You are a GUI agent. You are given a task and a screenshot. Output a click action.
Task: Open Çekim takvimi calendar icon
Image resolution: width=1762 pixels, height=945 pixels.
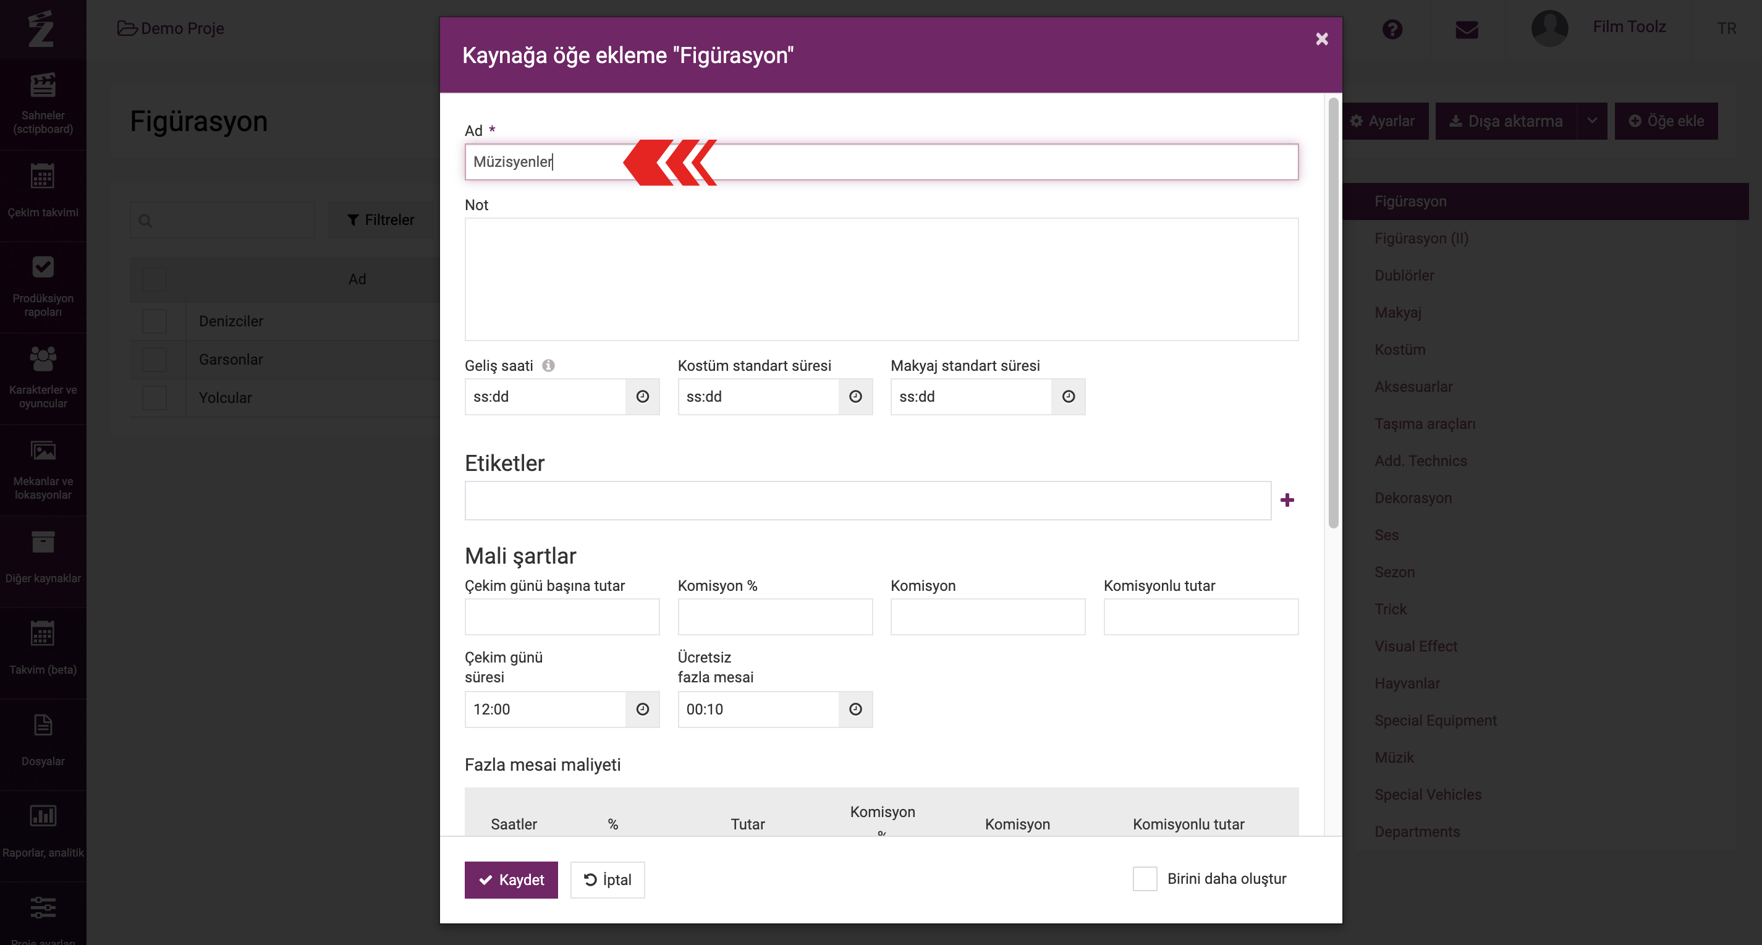[43, 177]
